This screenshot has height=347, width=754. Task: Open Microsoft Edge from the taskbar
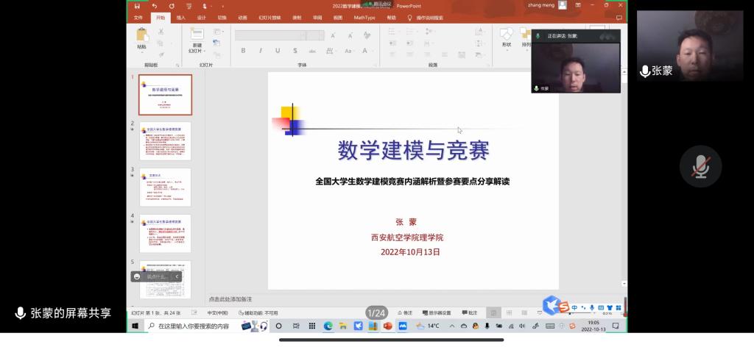[328, 326]
